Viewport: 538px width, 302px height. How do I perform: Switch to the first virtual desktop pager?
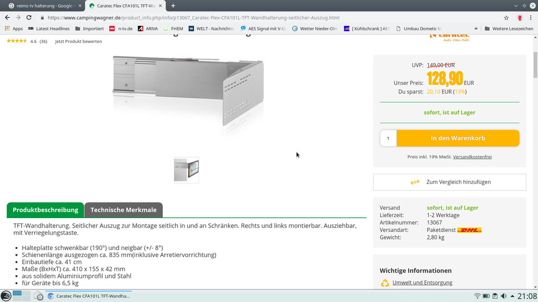(17, 294)
